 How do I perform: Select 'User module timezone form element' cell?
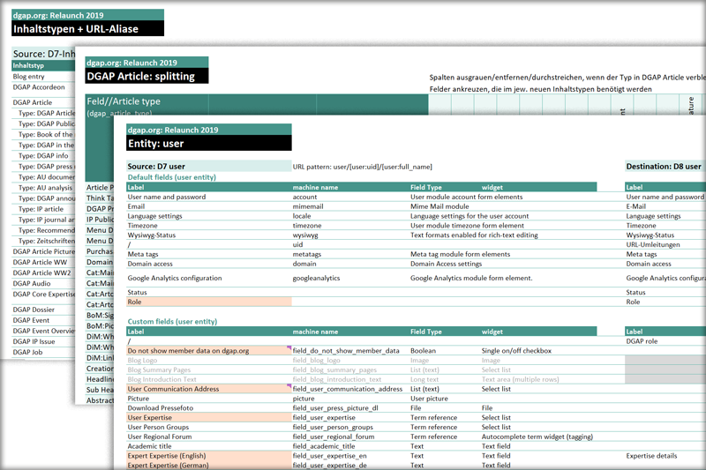point(467,226)
